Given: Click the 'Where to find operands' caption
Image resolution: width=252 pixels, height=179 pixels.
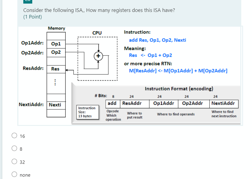Looking at the screenshot, I should click(x=176, y=114).
